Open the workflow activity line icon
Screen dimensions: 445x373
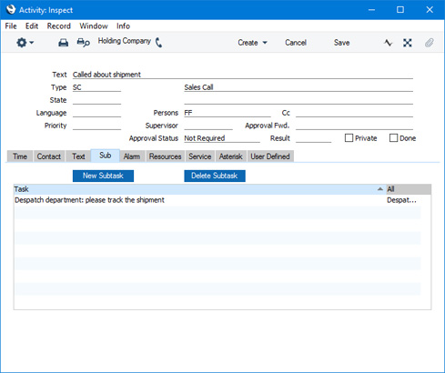pyautogui.click(x=388, y=43)
